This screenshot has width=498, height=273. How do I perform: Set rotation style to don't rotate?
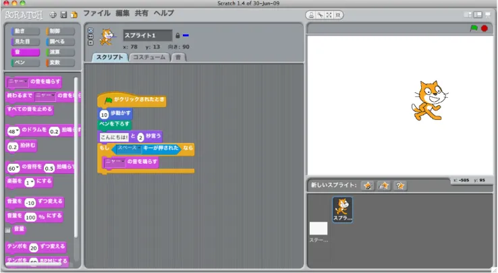pos(90,42)
